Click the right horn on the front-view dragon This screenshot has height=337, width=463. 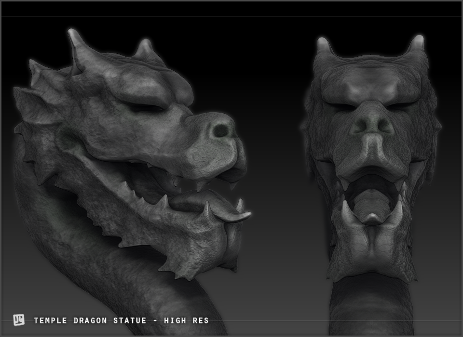coord(416,44)
